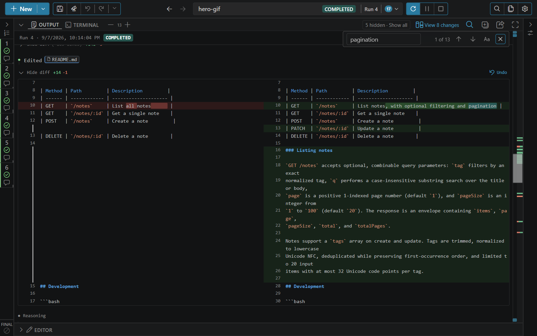Click the Listing notes heading in the diff
This screenshot has width=537, height=336.
point(309,150)
